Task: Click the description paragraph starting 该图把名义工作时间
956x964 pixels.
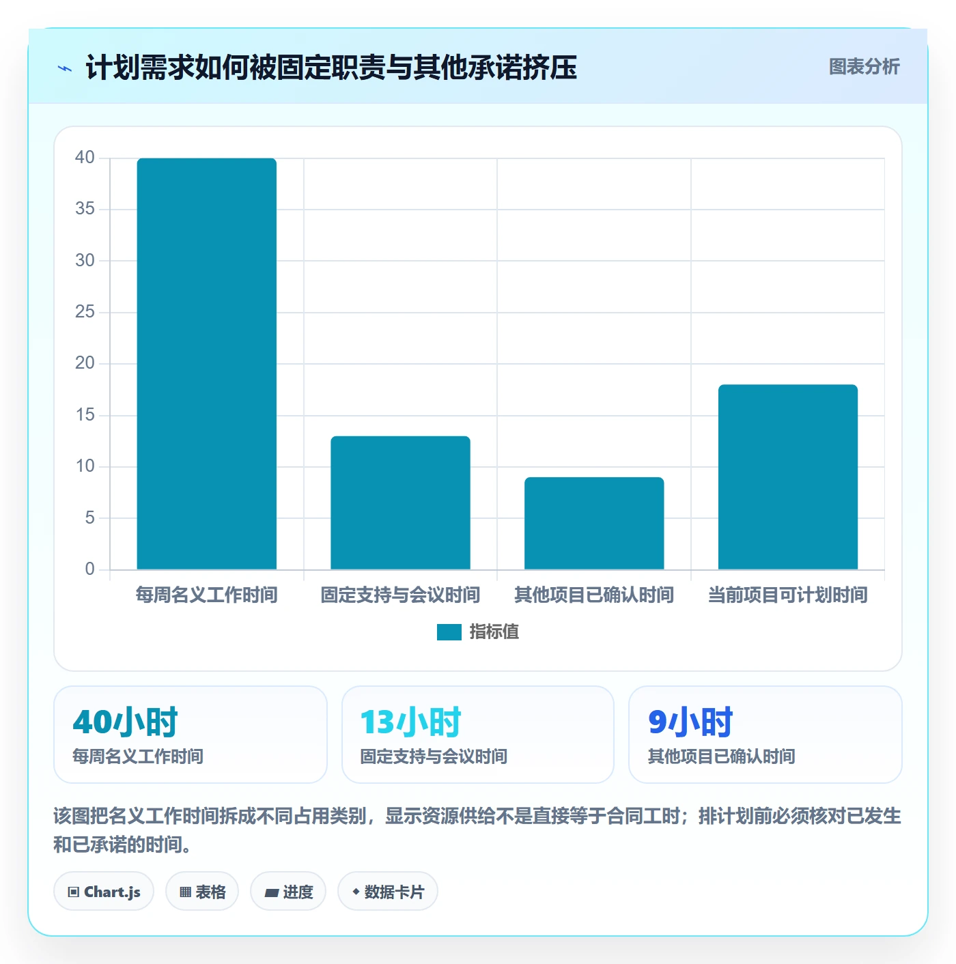Action: (x=478, y=830)
